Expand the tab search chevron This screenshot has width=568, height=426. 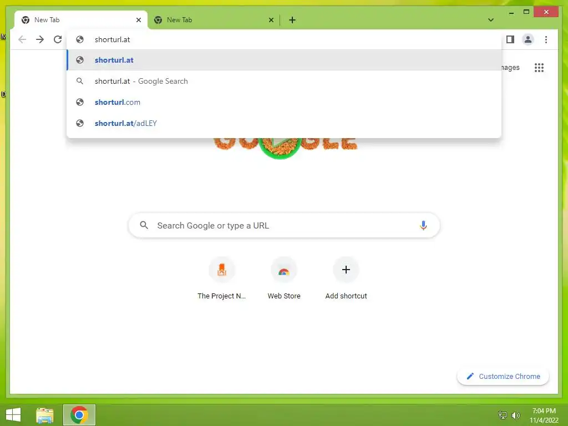491,20
